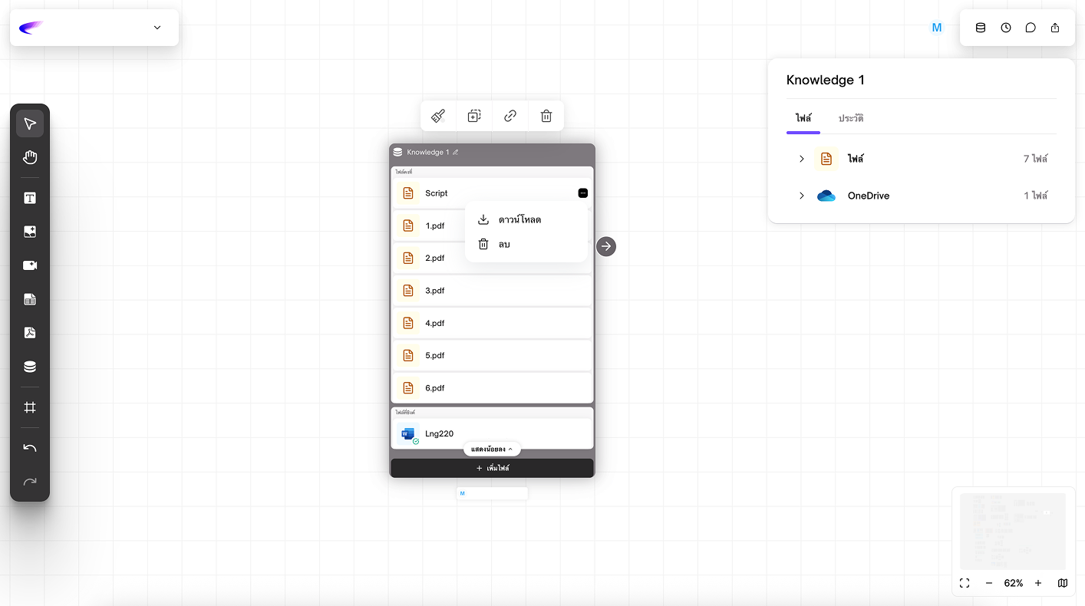
Task: Click the link icon in node toolbar
Action: pos(510,116)
